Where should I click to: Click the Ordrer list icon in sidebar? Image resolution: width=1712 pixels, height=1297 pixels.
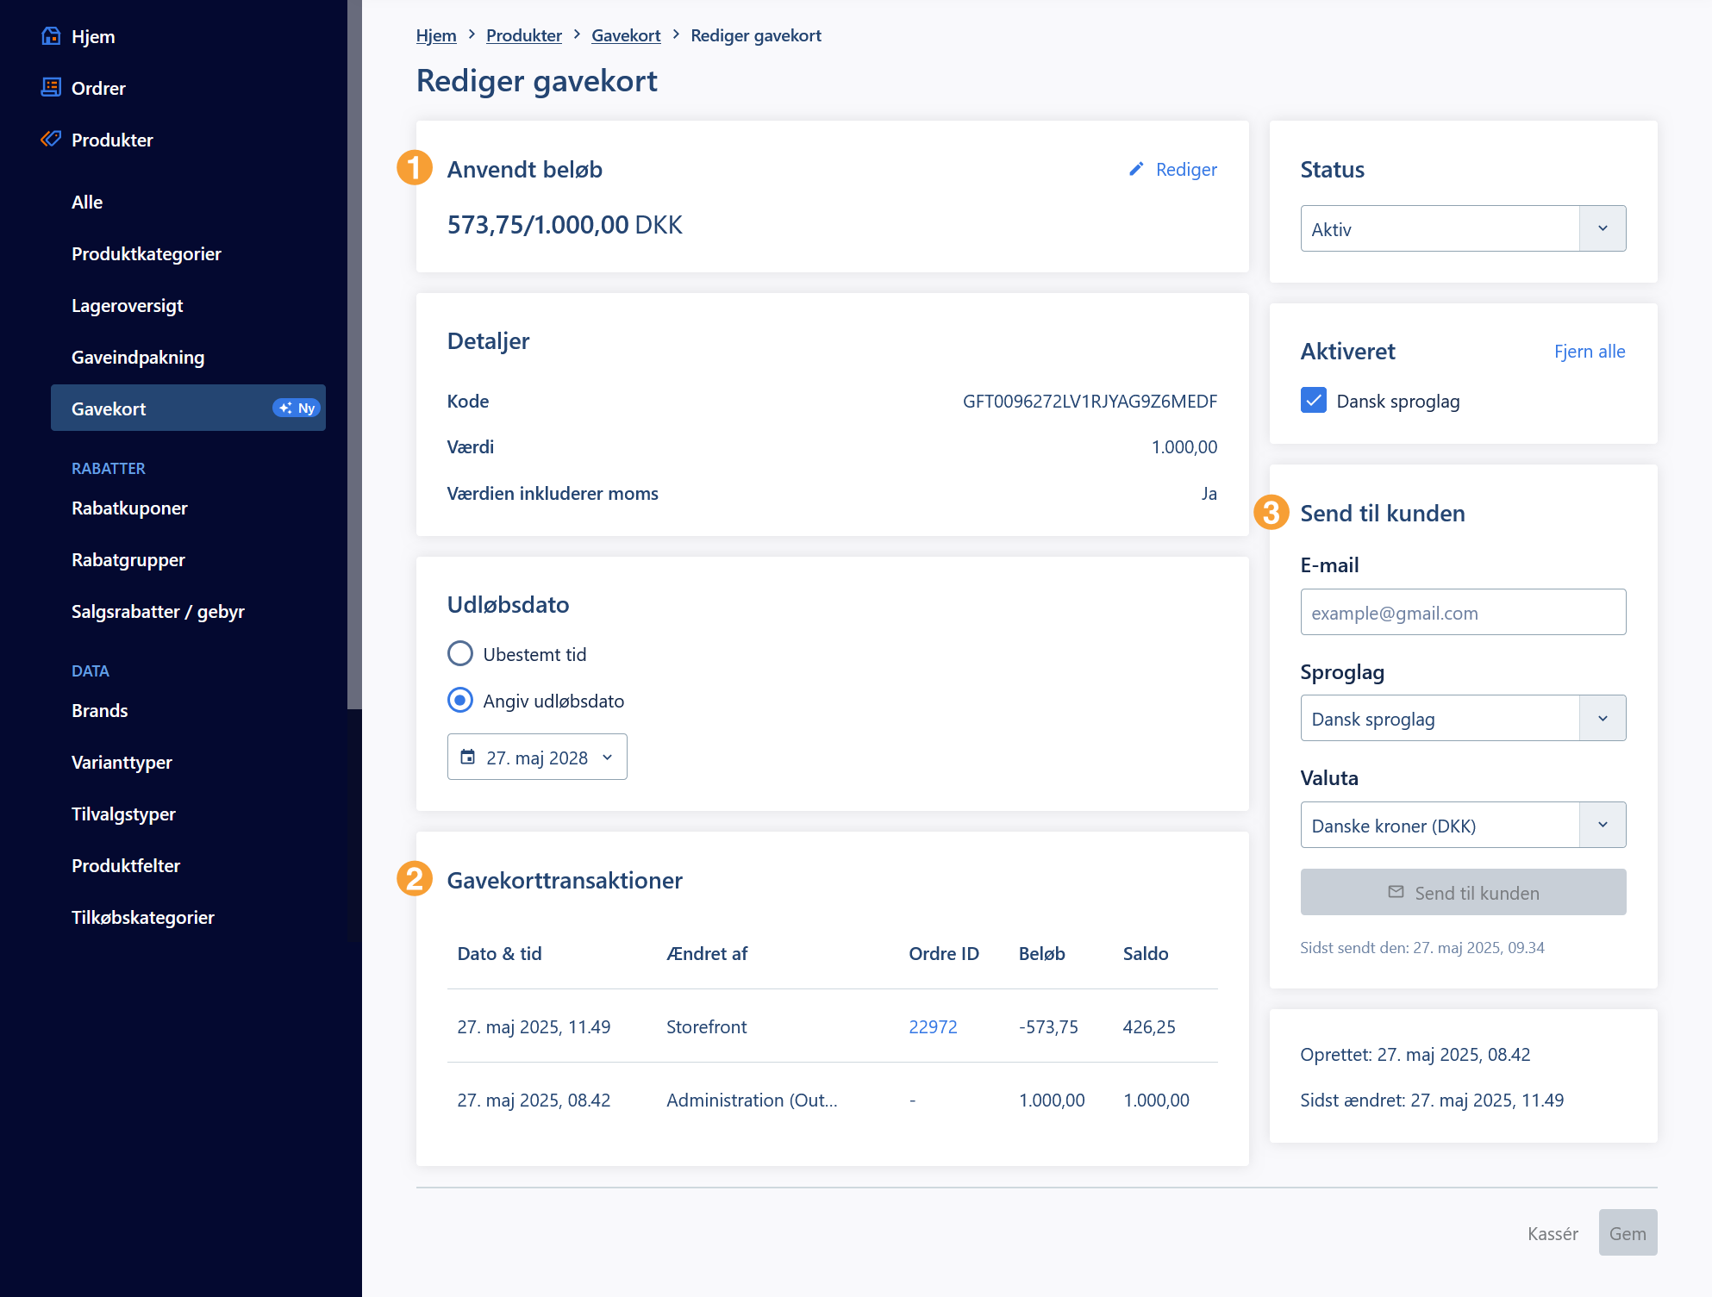pyautogui.click(x=51, y=88)
